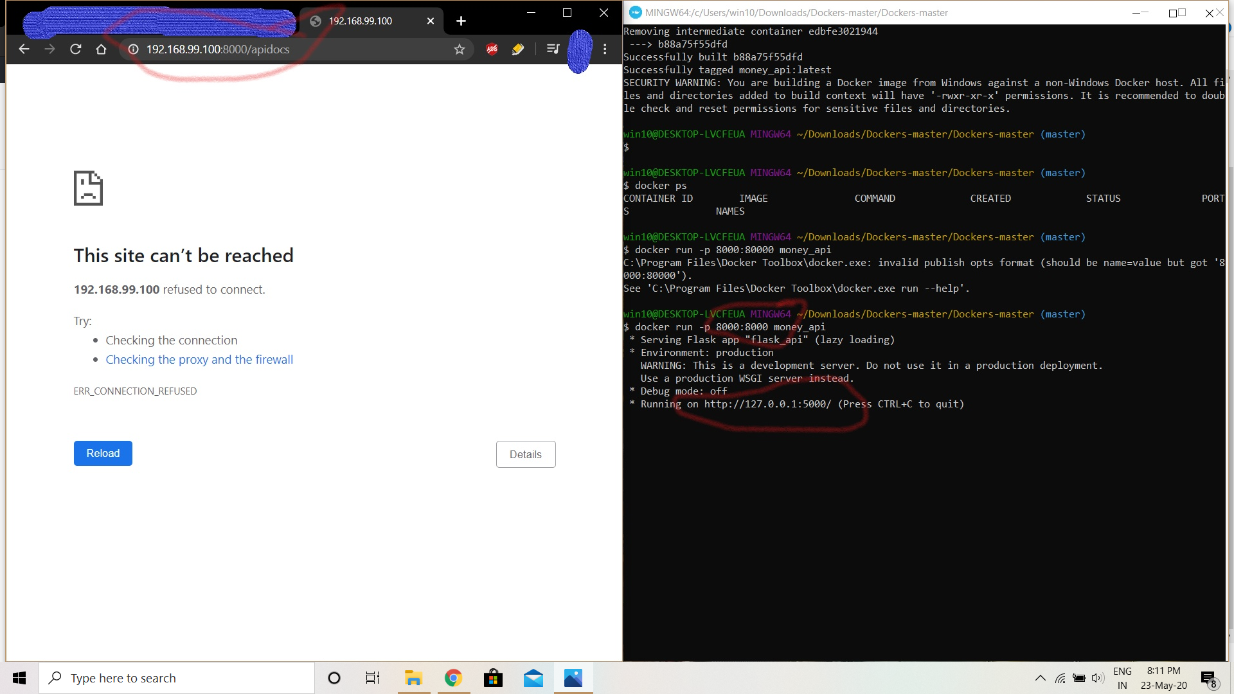The image size is (1234, 694).
Task: Open Chrome media controls
Action: click(553, 49)
